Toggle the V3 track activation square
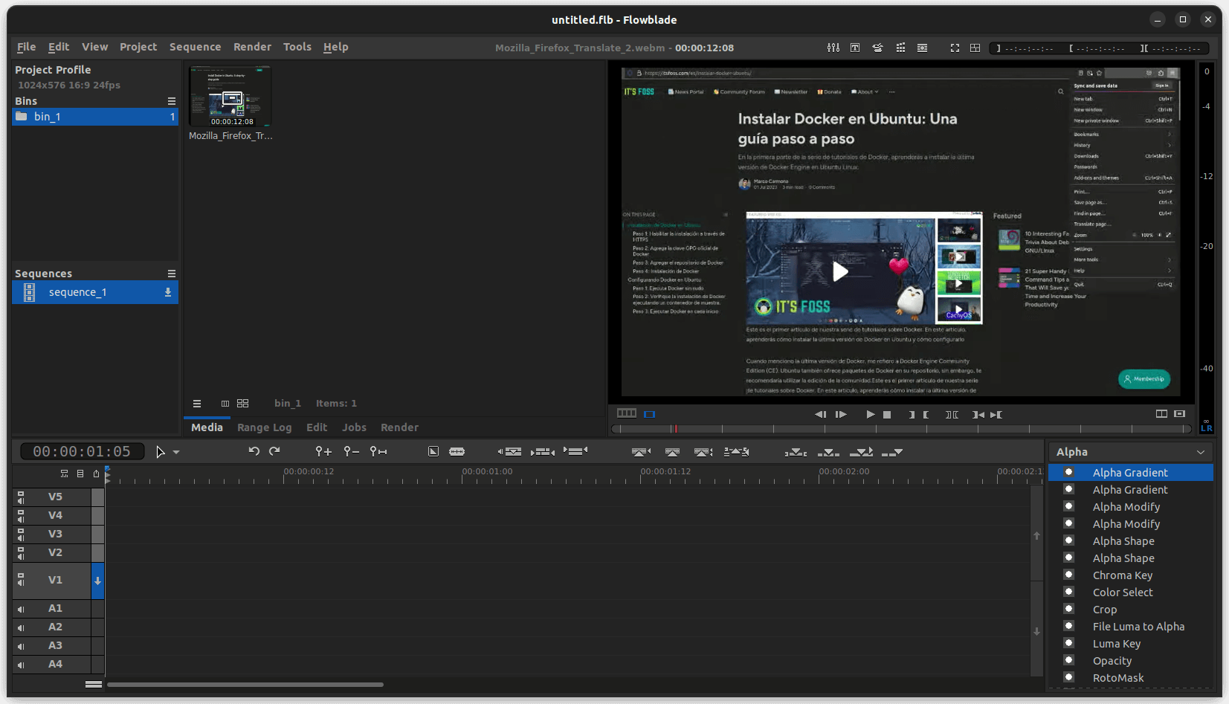 point(21,531)
